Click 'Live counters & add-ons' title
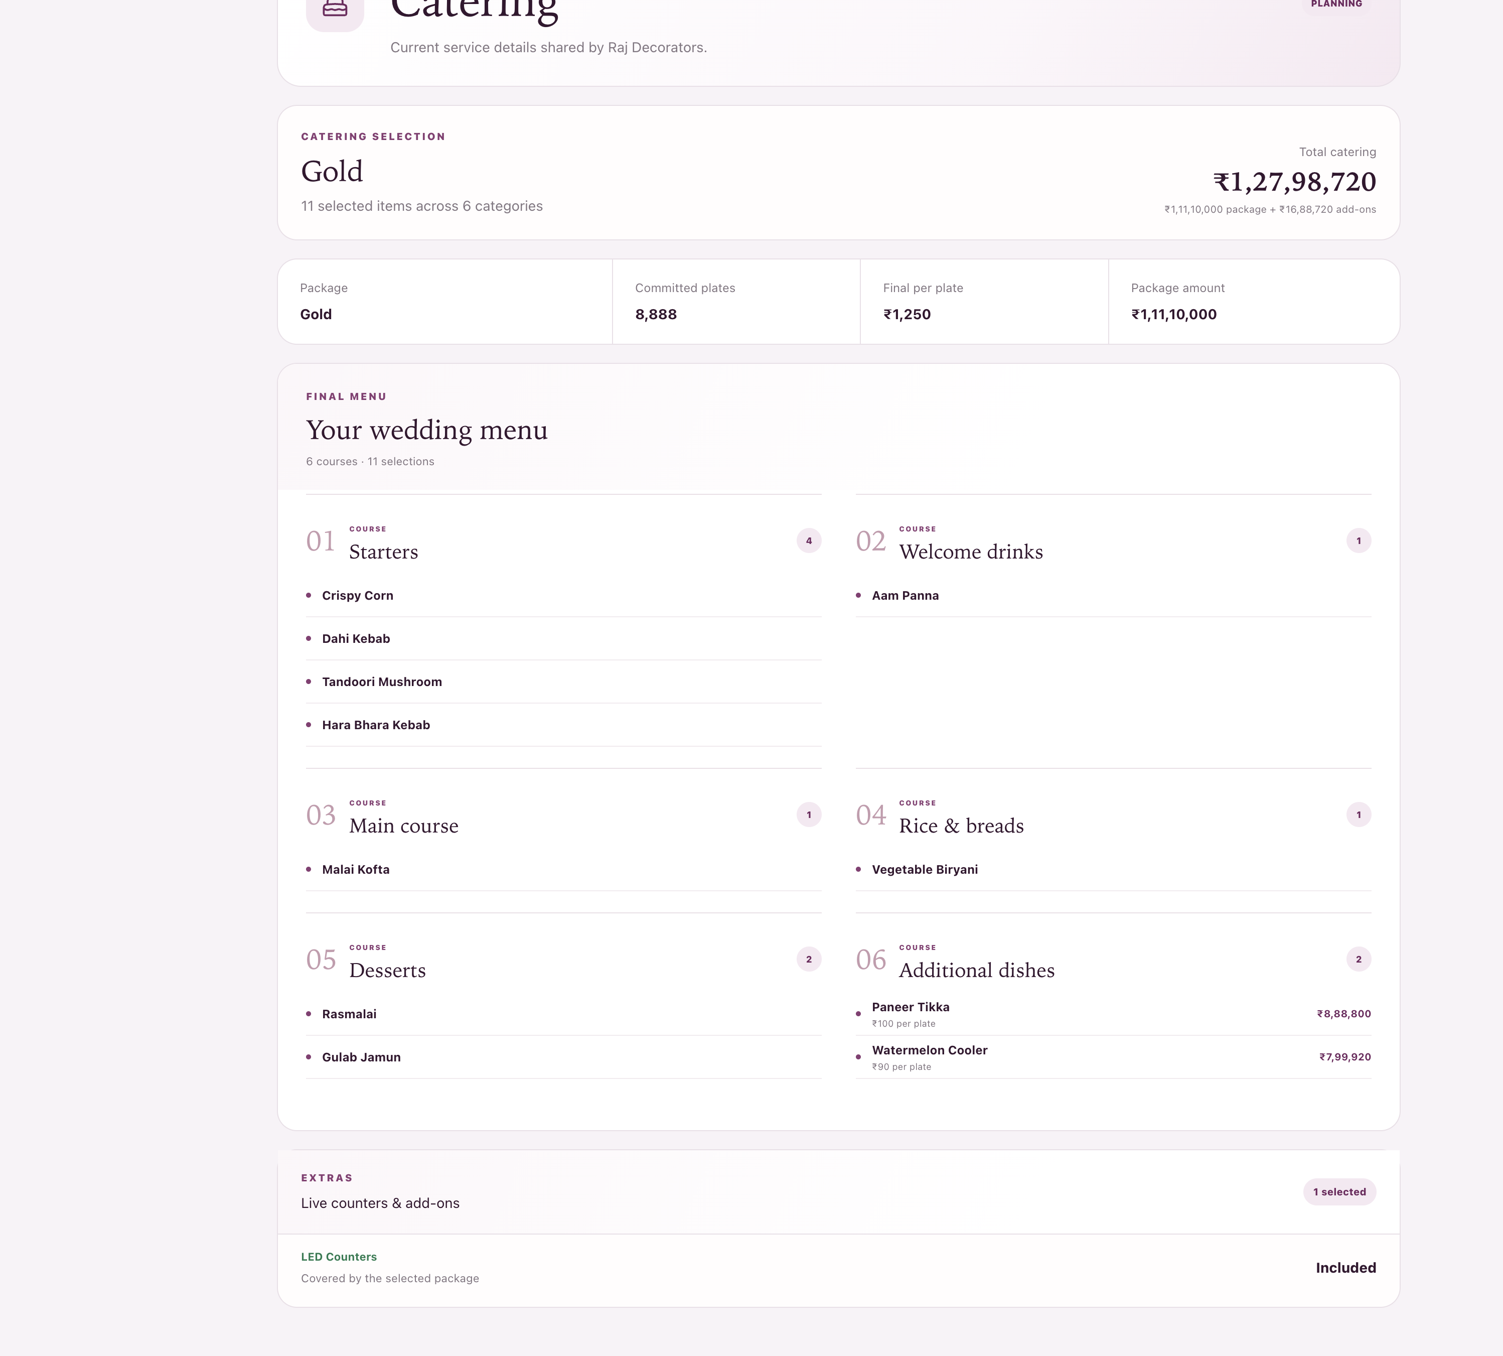Viewport: 1503px width, 1356px height. pyautogui.click(x=381, y=1203)
